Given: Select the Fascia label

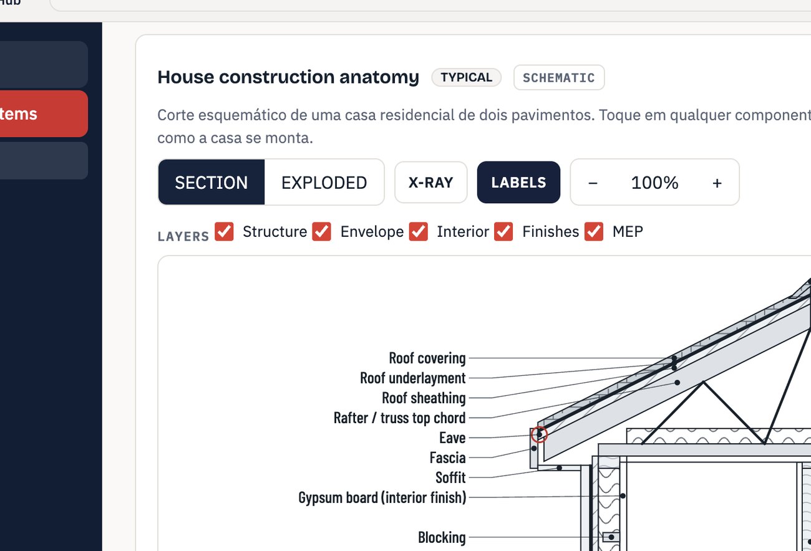Looking at the screenshot, I should click(448, 458).
